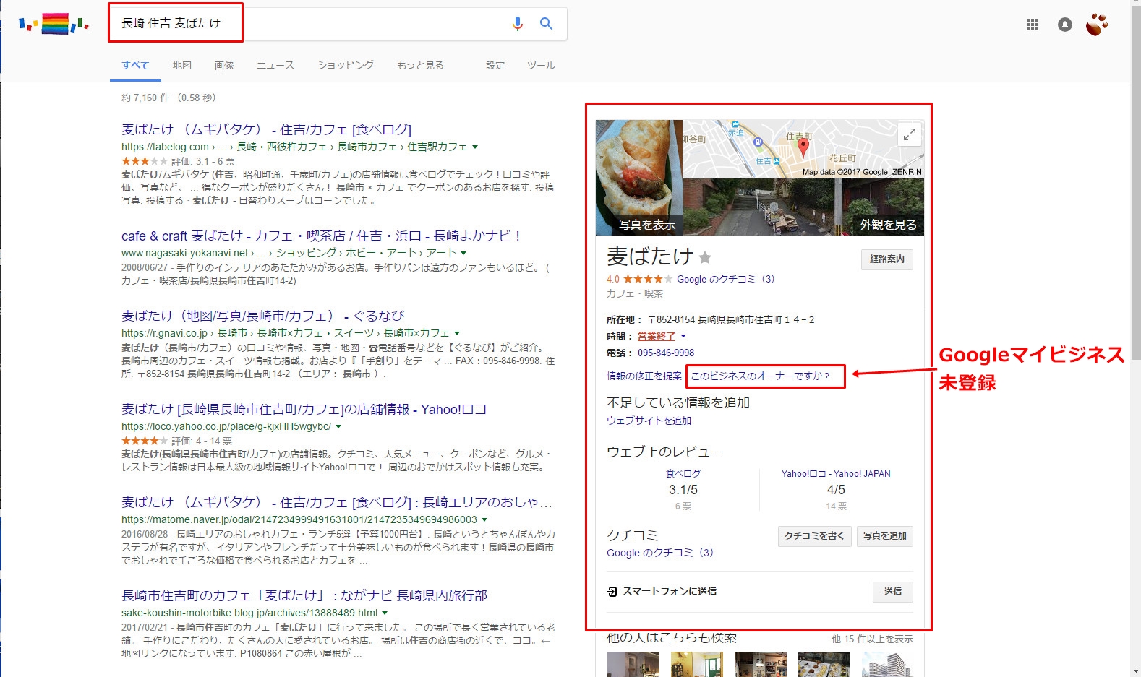
Task: Click the save star next to 麦ばたけ
Action: (x=705, y=257)
